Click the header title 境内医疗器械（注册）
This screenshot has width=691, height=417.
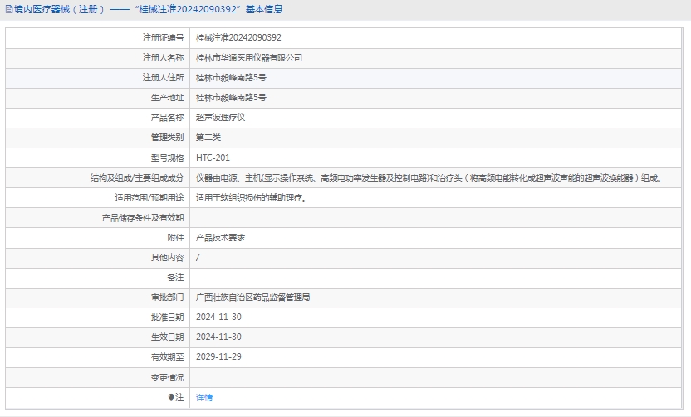pyautogui.click(x=55, y=10)
